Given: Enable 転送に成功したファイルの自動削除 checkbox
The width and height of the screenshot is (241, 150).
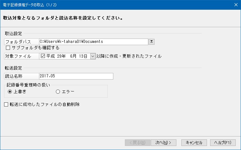Looking at the screenshot, I should 6,105.
